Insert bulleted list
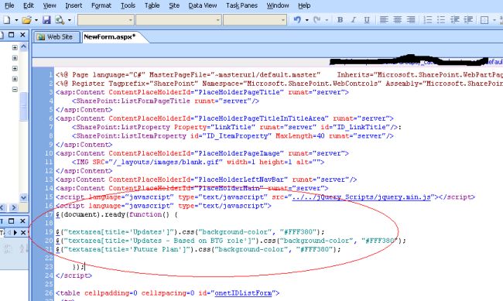Viewport: 503px width, 301px height. click(441, 20)
